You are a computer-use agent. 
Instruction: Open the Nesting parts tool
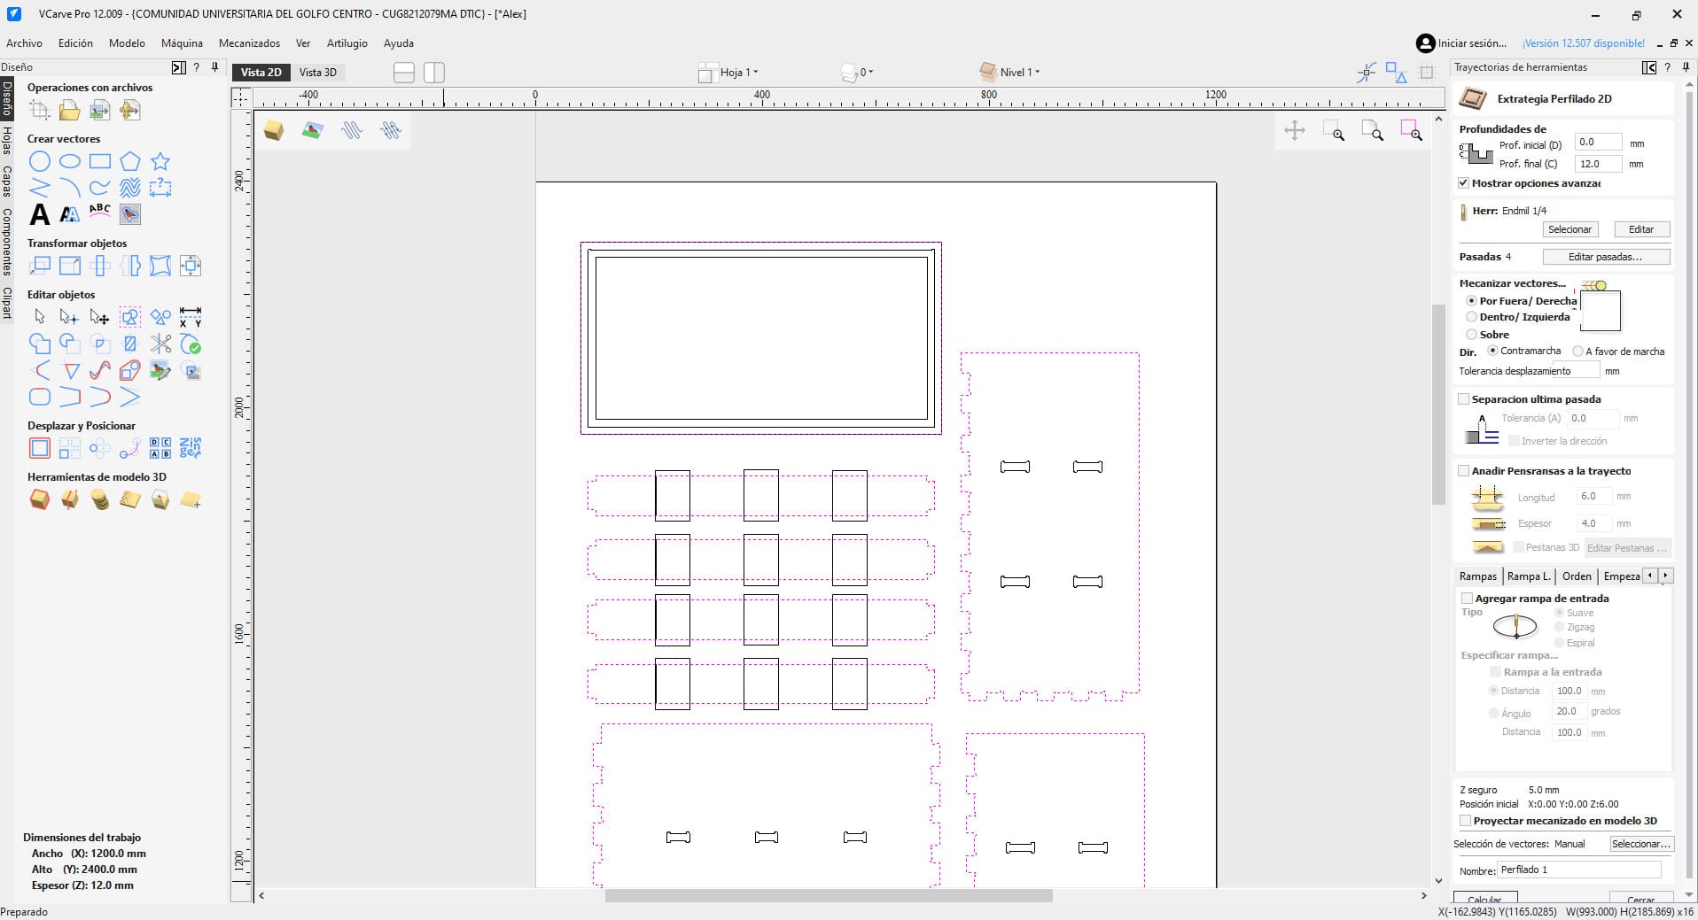(191, 448)
